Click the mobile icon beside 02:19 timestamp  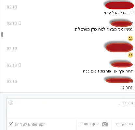(20, 65)
